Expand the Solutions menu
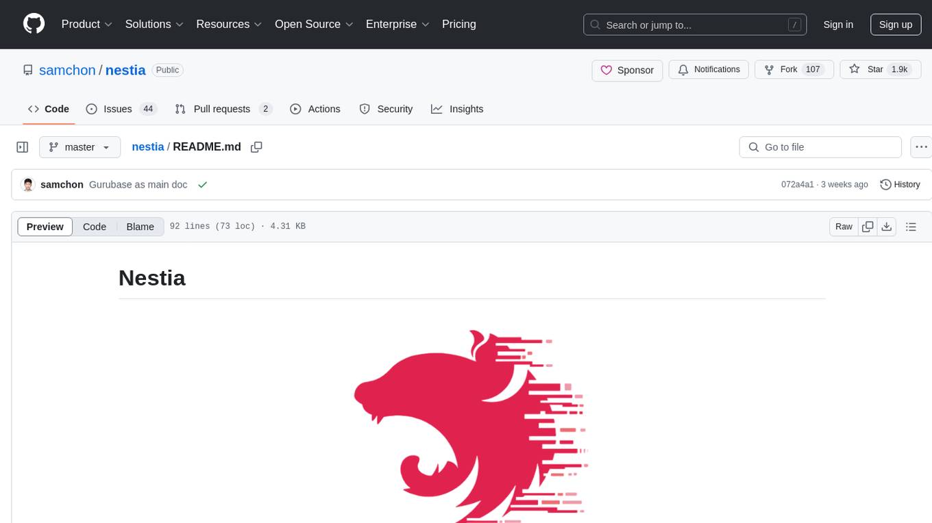This screenshot has width=932, height=523. click(x=154, y=24)
